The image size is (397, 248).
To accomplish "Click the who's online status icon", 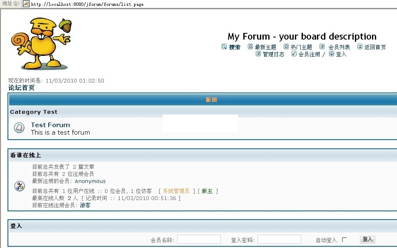I will [x=20, y=186].
